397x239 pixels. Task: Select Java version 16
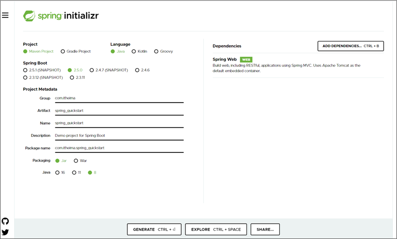[x=57, y=172]
